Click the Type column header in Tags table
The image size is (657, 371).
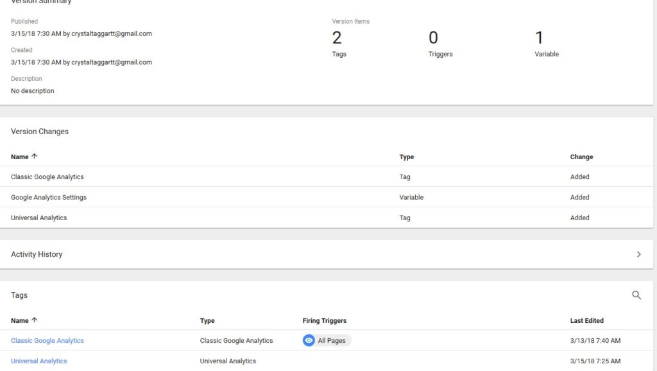(x=207, y=321)
